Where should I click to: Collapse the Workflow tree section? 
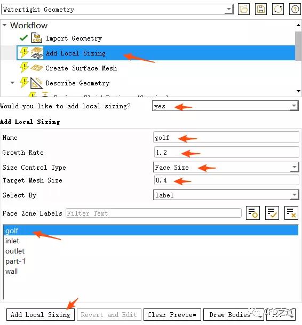(x=4, y=25)
